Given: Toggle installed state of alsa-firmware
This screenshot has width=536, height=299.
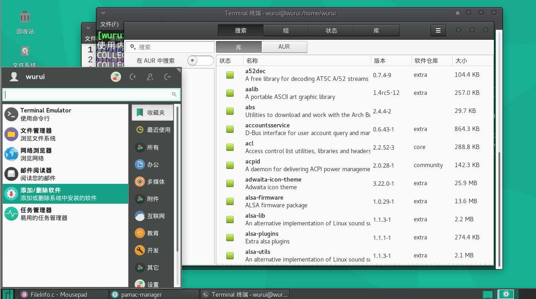Looking at the screenshot, I should click(230, 201).
